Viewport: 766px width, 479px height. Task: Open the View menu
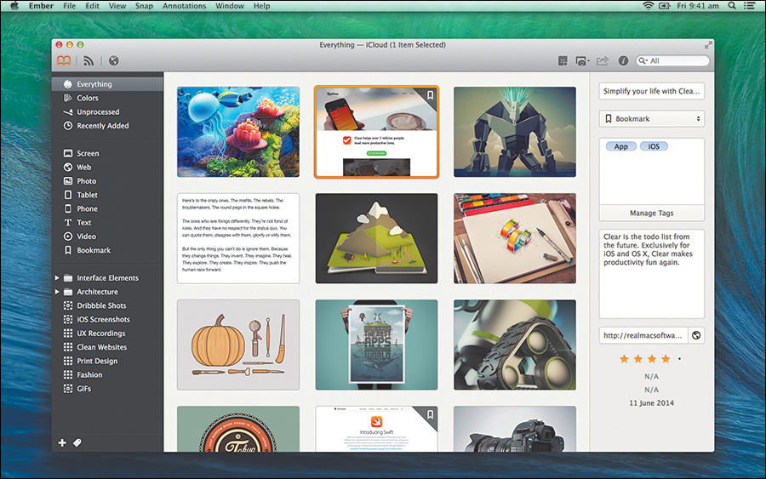click(x=117, y=6)
